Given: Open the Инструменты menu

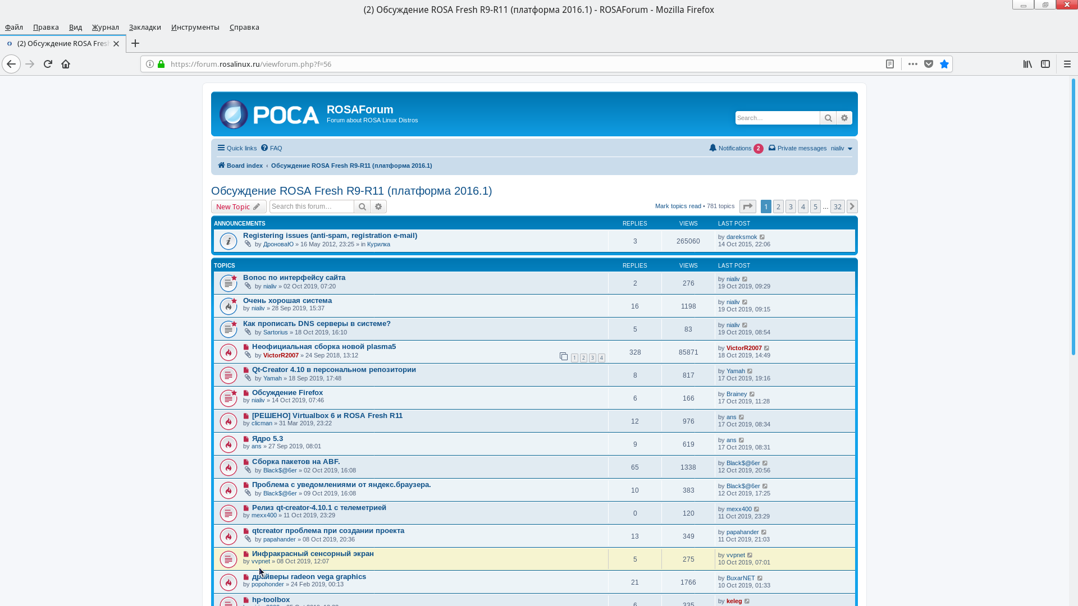Looking at the screenshot, I should point(195,27).
